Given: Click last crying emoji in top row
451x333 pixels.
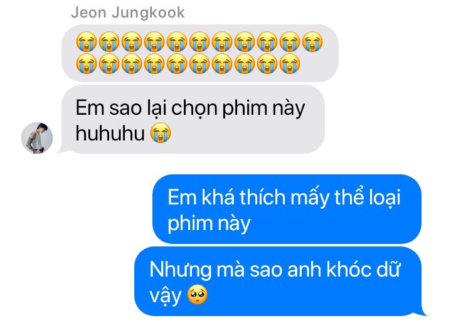Looking at the screenshot, I should click(312, 41).
